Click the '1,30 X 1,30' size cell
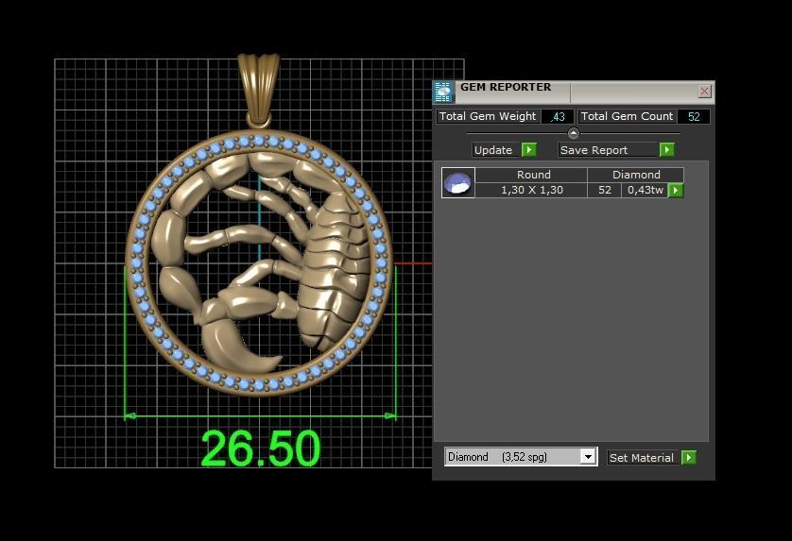 (532, 191)
